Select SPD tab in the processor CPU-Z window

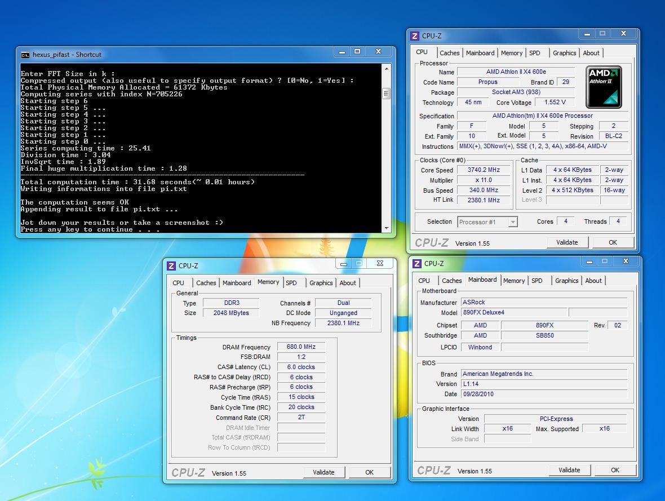[x=535, y=53]
